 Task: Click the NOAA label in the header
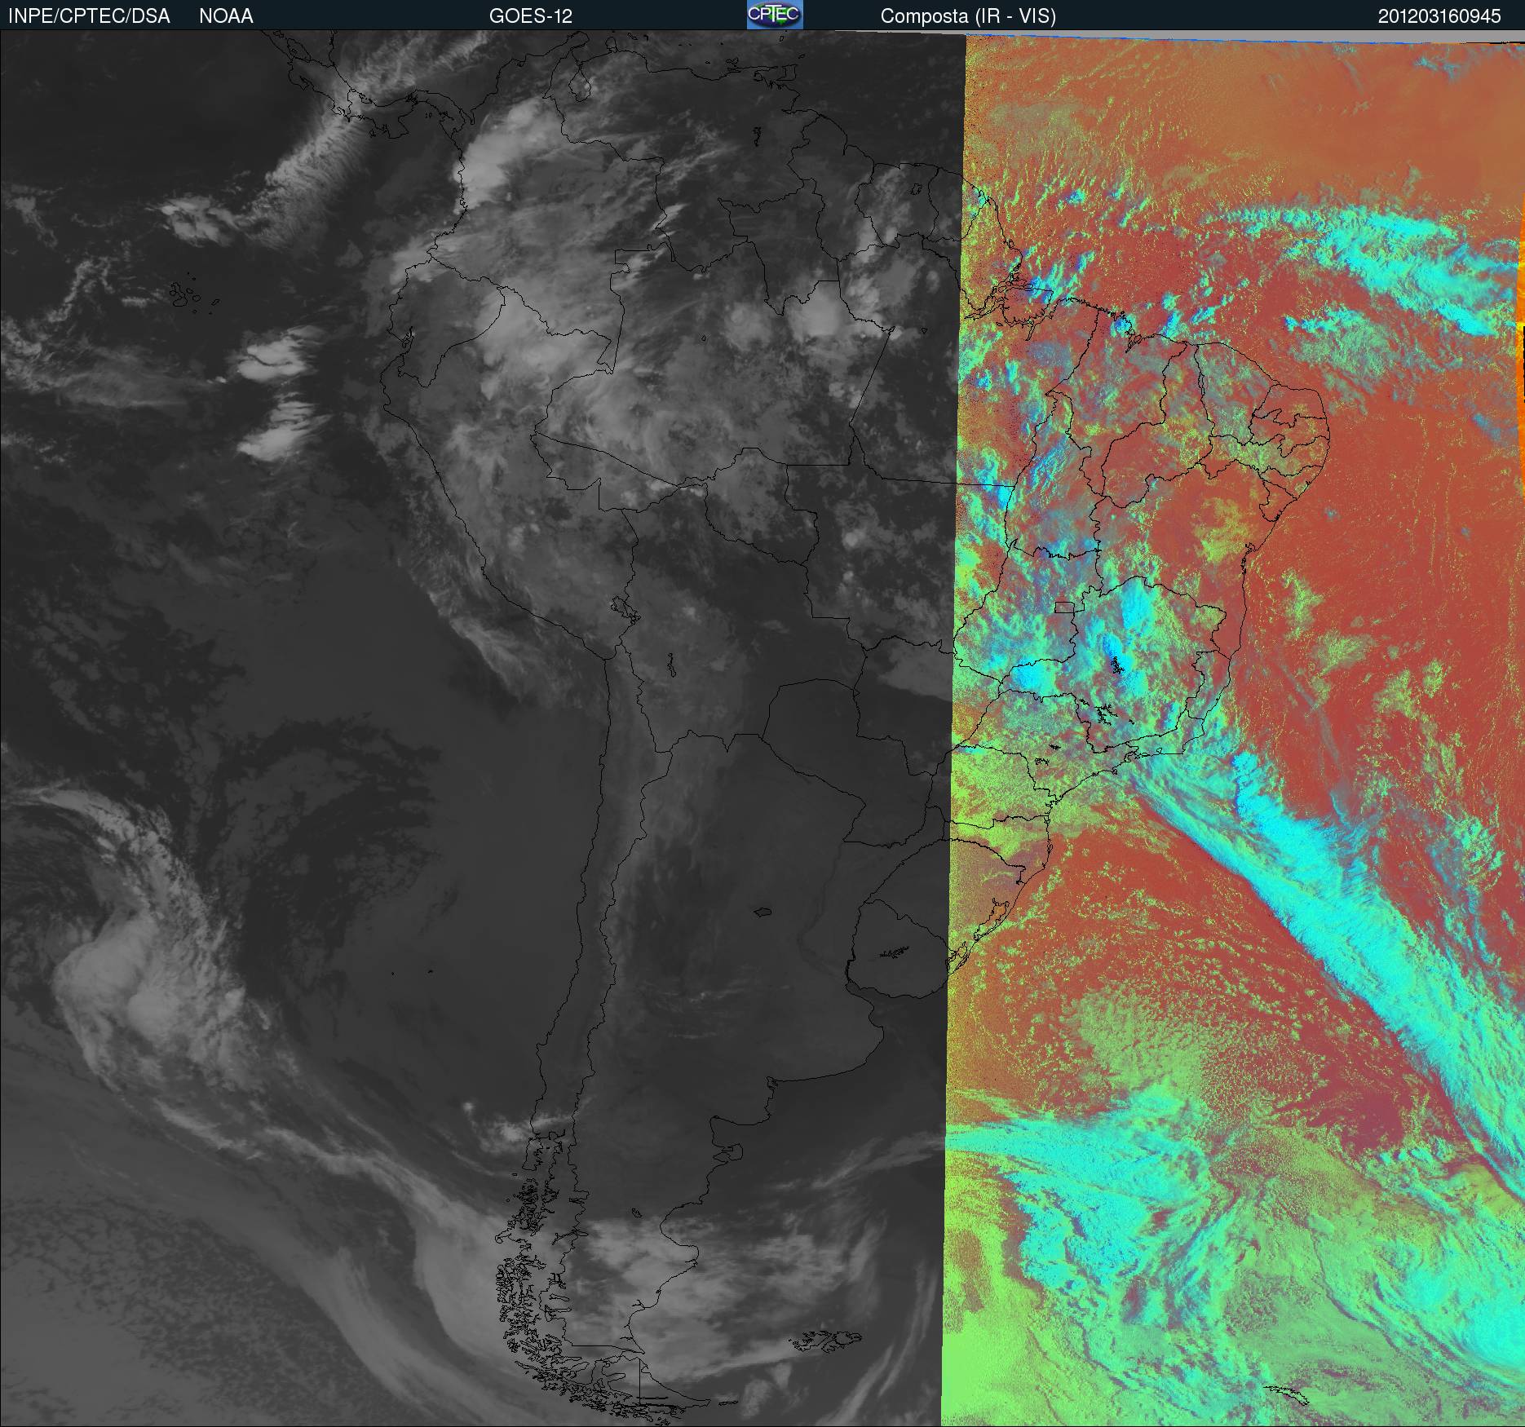click(226, 16)
